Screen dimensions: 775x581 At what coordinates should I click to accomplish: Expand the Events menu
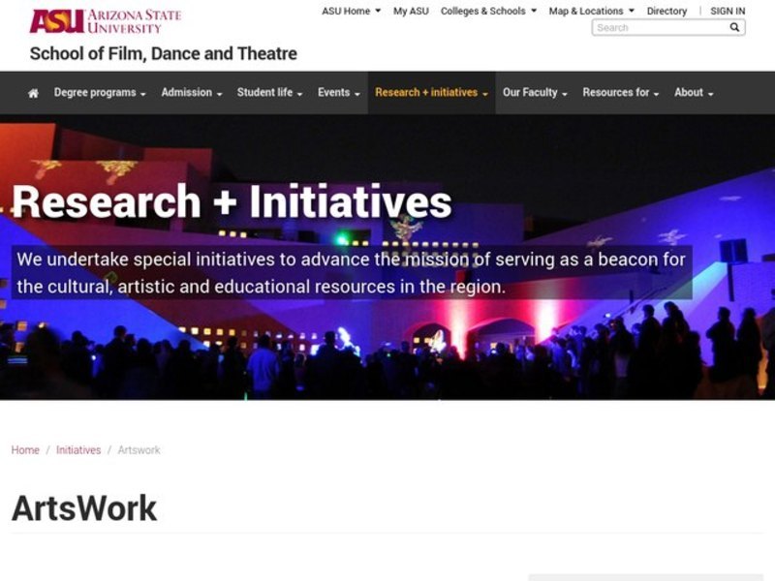pyautogui.click(x=339, y=93)
